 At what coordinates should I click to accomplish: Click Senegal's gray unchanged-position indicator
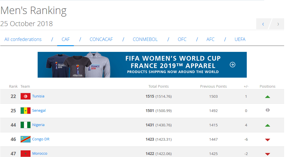[267, 110]
